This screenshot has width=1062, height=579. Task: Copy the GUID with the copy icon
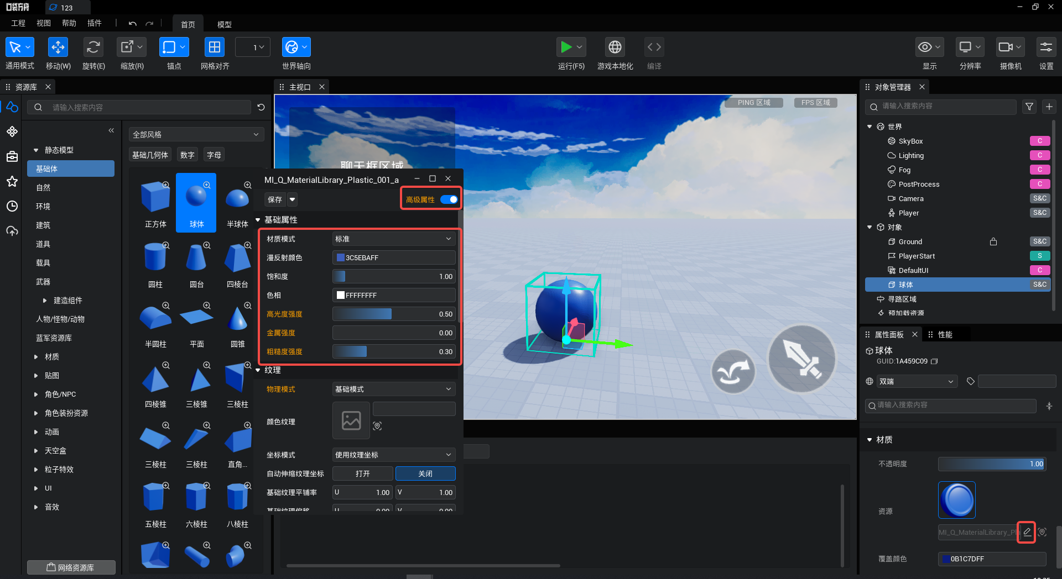point(934,361)
